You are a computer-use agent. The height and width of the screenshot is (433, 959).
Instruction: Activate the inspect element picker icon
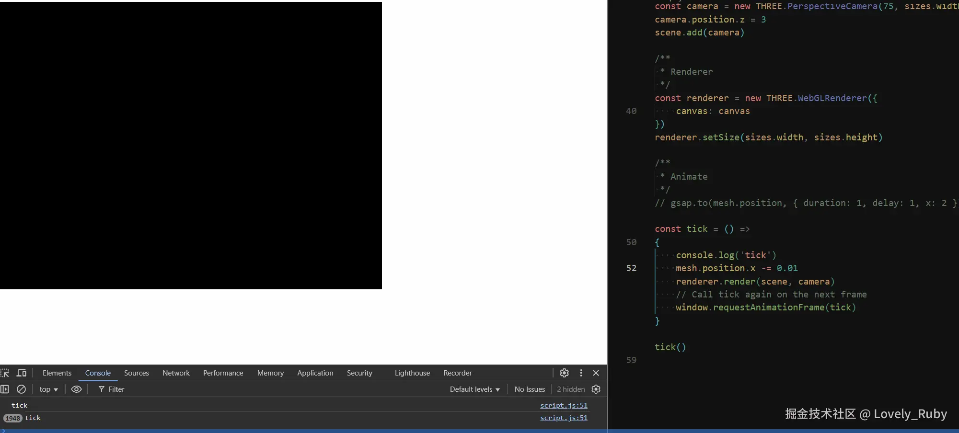5,373
